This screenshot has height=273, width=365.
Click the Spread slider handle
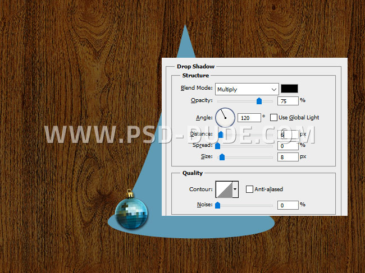pyautogui.click(x=218, y=146)
